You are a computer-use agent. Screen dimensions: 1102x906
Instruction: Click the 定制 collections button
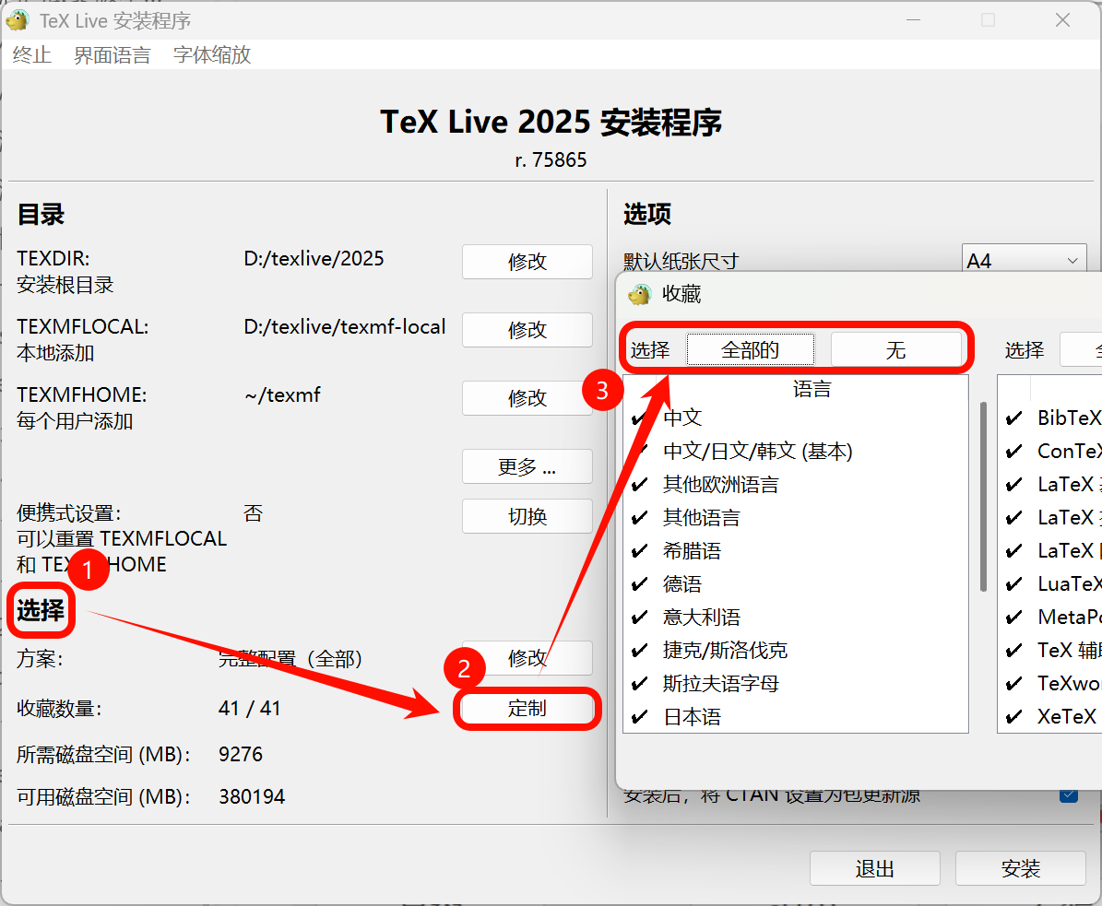pyautogui.click(x=527, y=708)
